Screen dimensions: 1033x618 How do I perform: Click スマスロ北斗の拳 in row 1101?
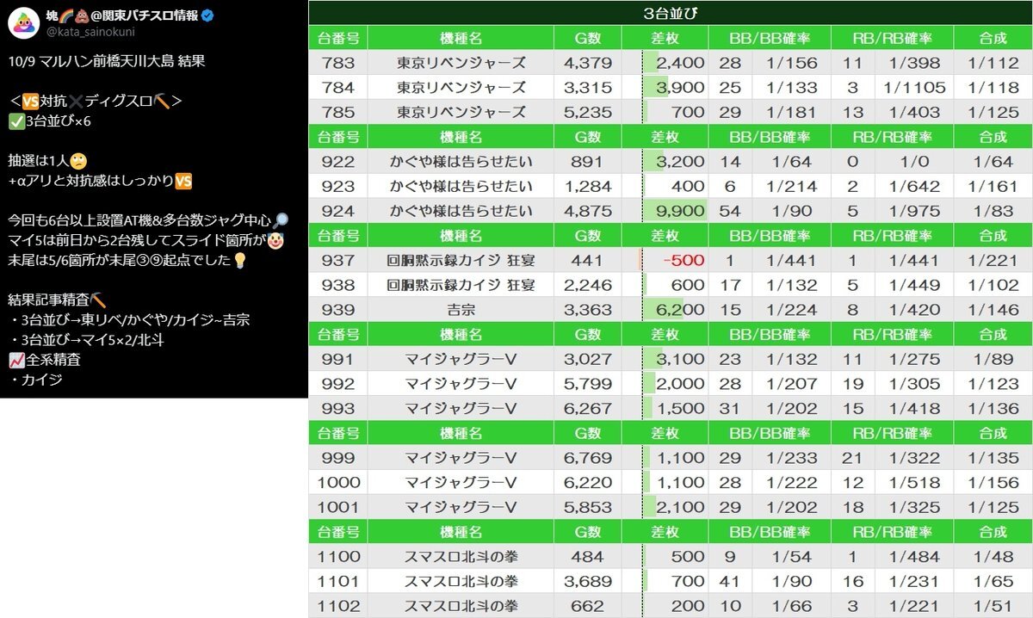pyautogui.click(x=461, y=582)
